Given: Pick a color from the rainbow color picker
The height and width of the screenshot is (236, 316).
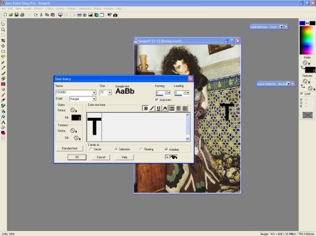Looking at the screenshot, I should 307,40.
